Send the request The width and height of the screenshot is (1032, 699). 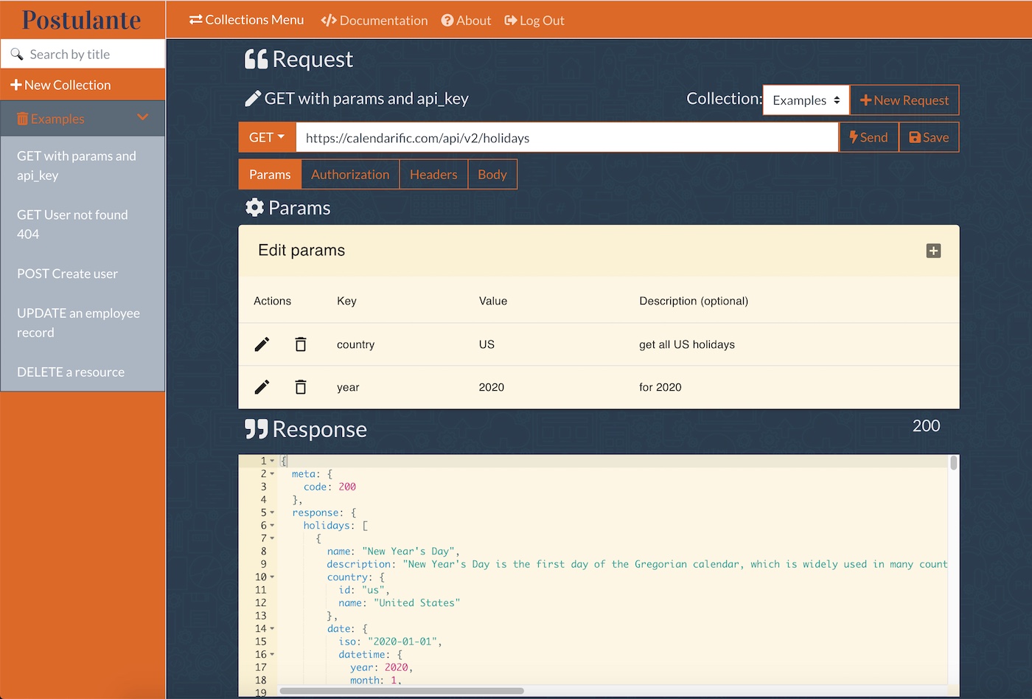pyautogui.click(x=869, y=137)
